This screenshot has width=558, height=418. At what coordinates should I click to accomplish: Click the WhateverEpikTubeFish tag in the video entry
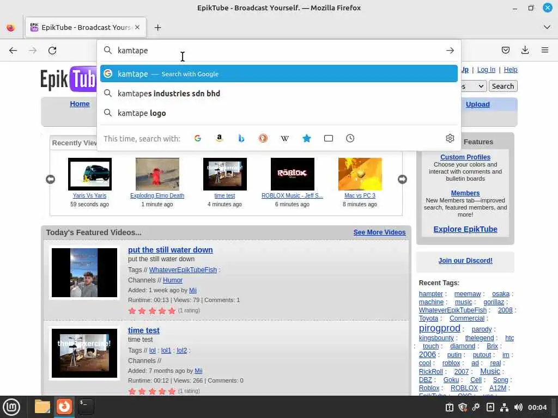[x=183, y=270]
